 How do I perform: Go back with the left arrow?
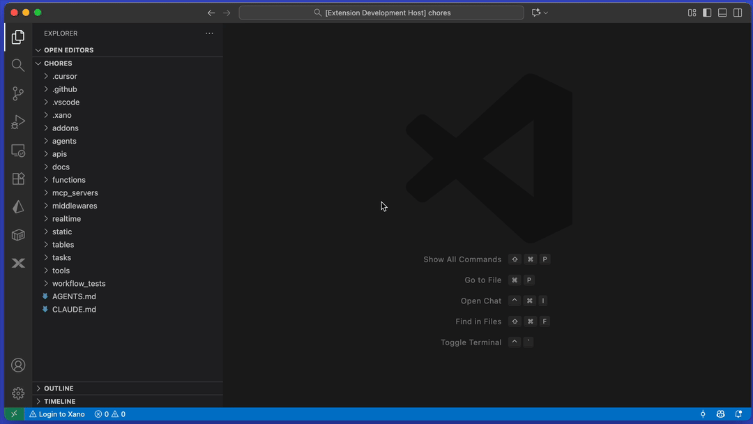211,13
